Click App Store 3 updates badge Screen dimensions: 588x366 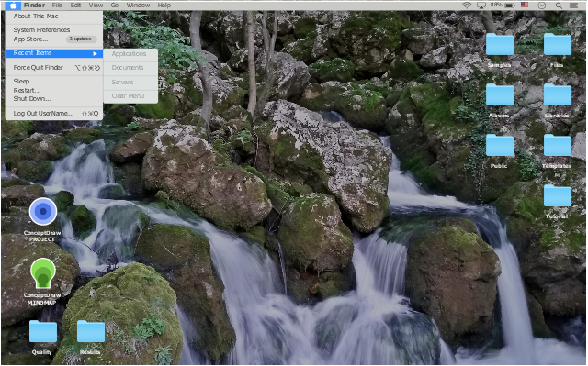point(81,39)
